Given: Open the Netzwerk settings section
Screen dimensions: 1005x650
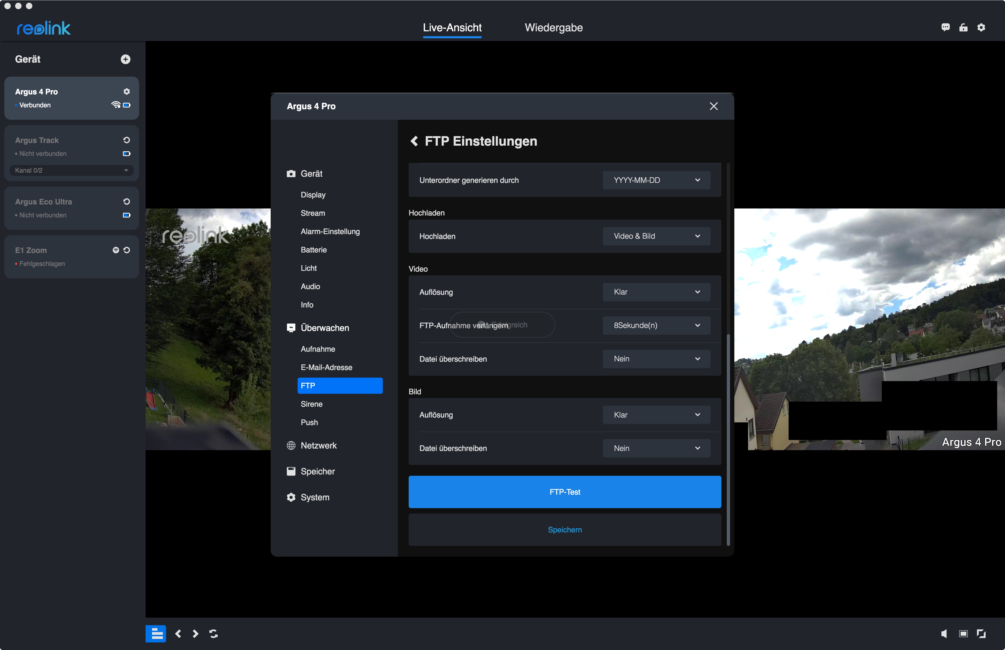Looking at the screenshot, I should point(319,445).
